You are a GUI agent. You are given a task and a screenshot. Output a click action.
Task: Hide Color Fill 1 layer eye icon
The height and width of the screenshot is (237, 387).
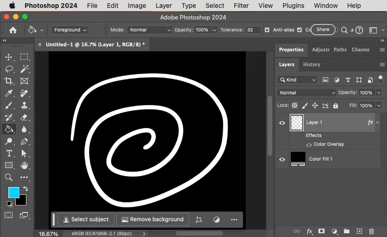282,159
